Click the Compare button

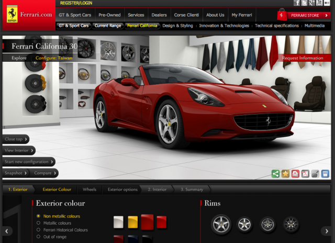click(45, 173)
